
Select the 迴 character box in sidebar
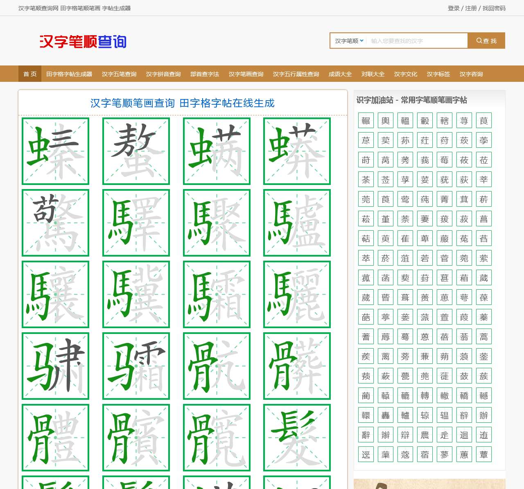pyautogui.click(x=464, y=435)
